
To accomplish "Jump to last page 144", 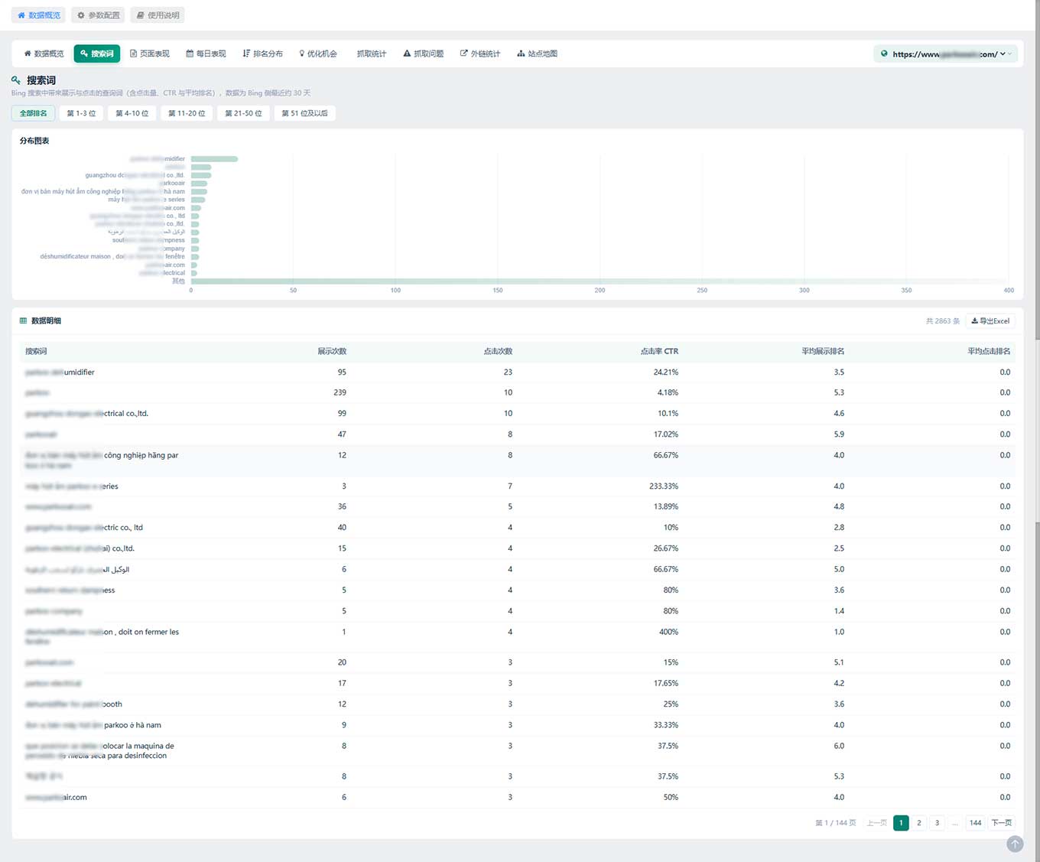I will 975,823.
